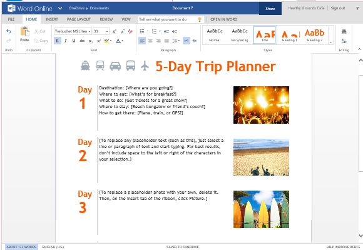Click the Undo arrow icon
363x250 pixels.
[x=9, y=31]
